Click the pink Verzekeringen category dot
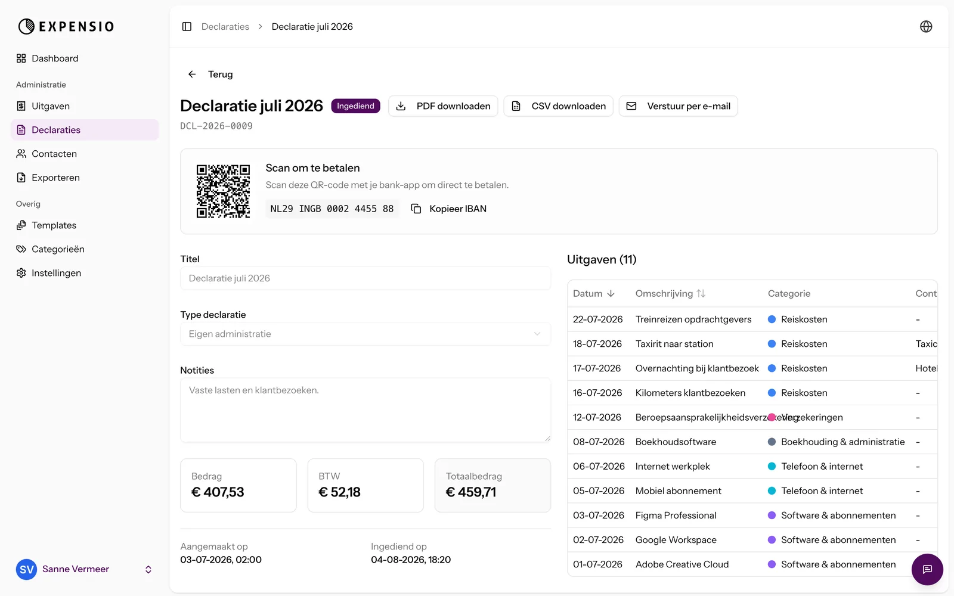 (772, 417)
